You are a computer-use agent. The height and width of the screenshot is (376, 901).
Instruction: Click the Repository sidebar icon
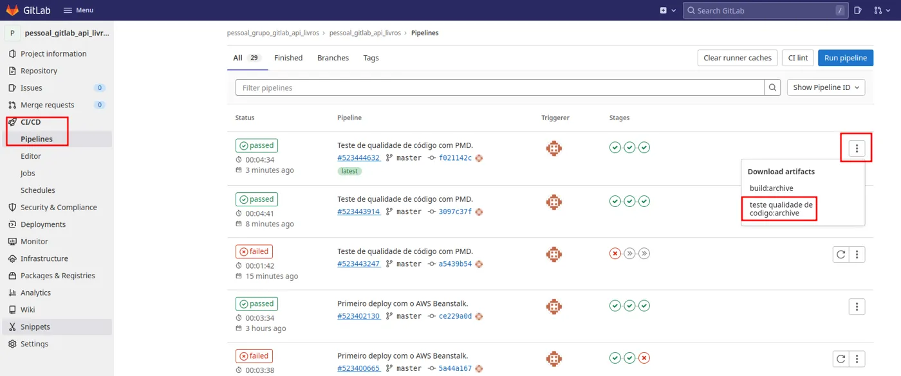(12, 71)
